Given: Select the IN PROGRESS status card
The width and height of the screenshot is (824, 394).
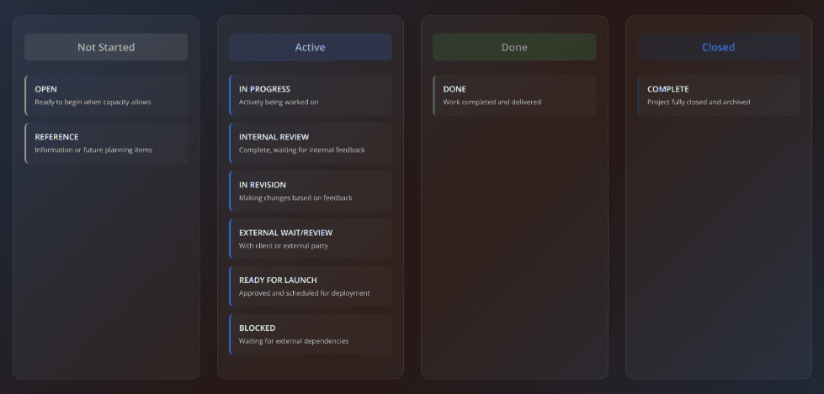Looking at the screenshot, I should 310,95.
